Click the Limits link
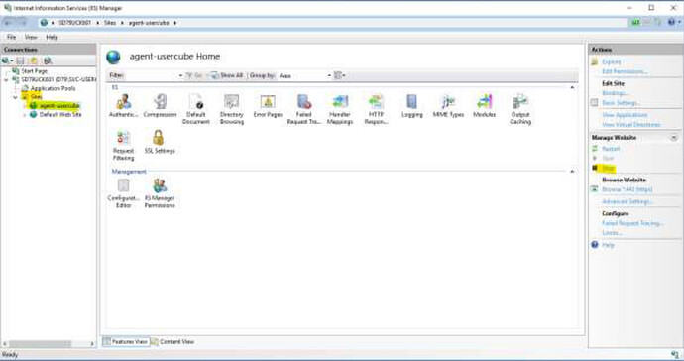684x361 pixels. [x=612, y=233]
